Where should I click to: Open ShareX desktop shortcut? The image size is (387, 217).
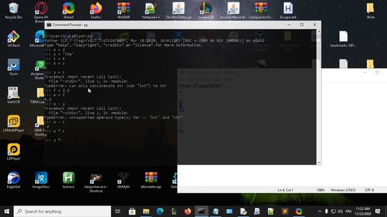click(68, 10)
